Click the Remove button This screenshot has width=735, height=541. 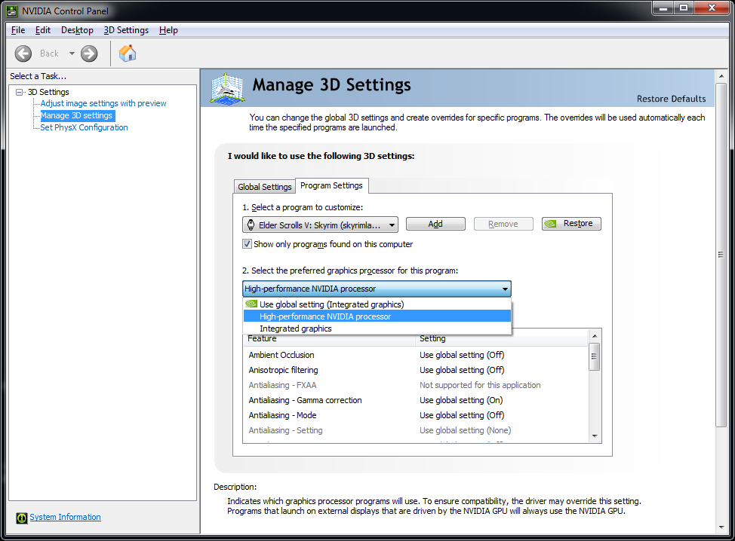click(503, 224)
